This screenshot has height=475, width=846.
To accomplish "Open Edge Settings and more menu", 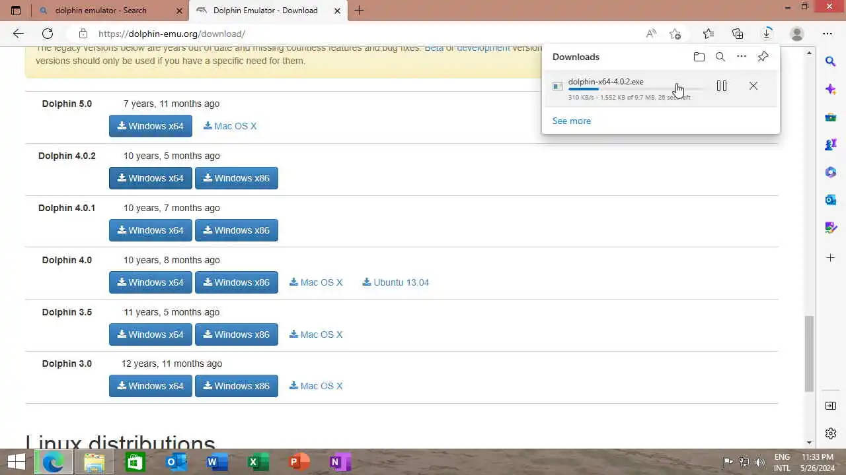I will 827,34.
